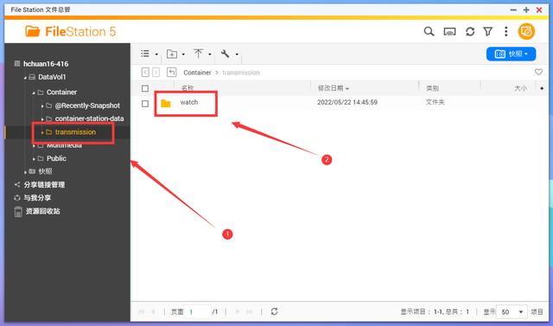The width and height of the screenshot is (553, 326).
Task: Open the list view mode dropdown
Action: pyautogui.click(x=149, y=54)
